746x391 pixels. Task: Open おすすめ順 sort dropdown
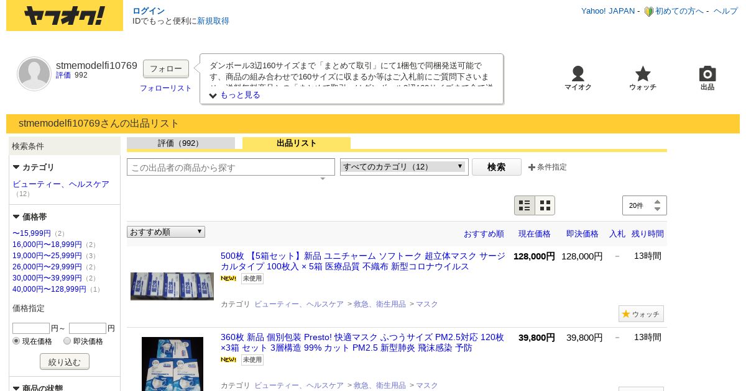(166, 231)
